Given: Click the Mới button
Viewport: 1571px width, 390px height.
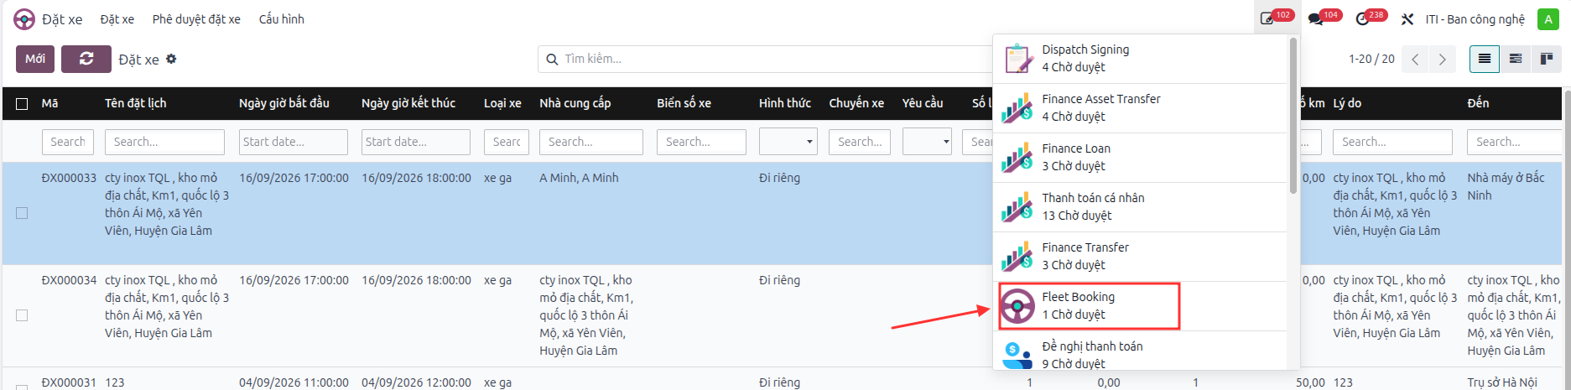Looking at the screenshot, I should tap(35, 59).
